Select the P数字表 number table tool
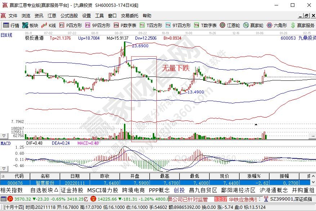 (125, 25)
